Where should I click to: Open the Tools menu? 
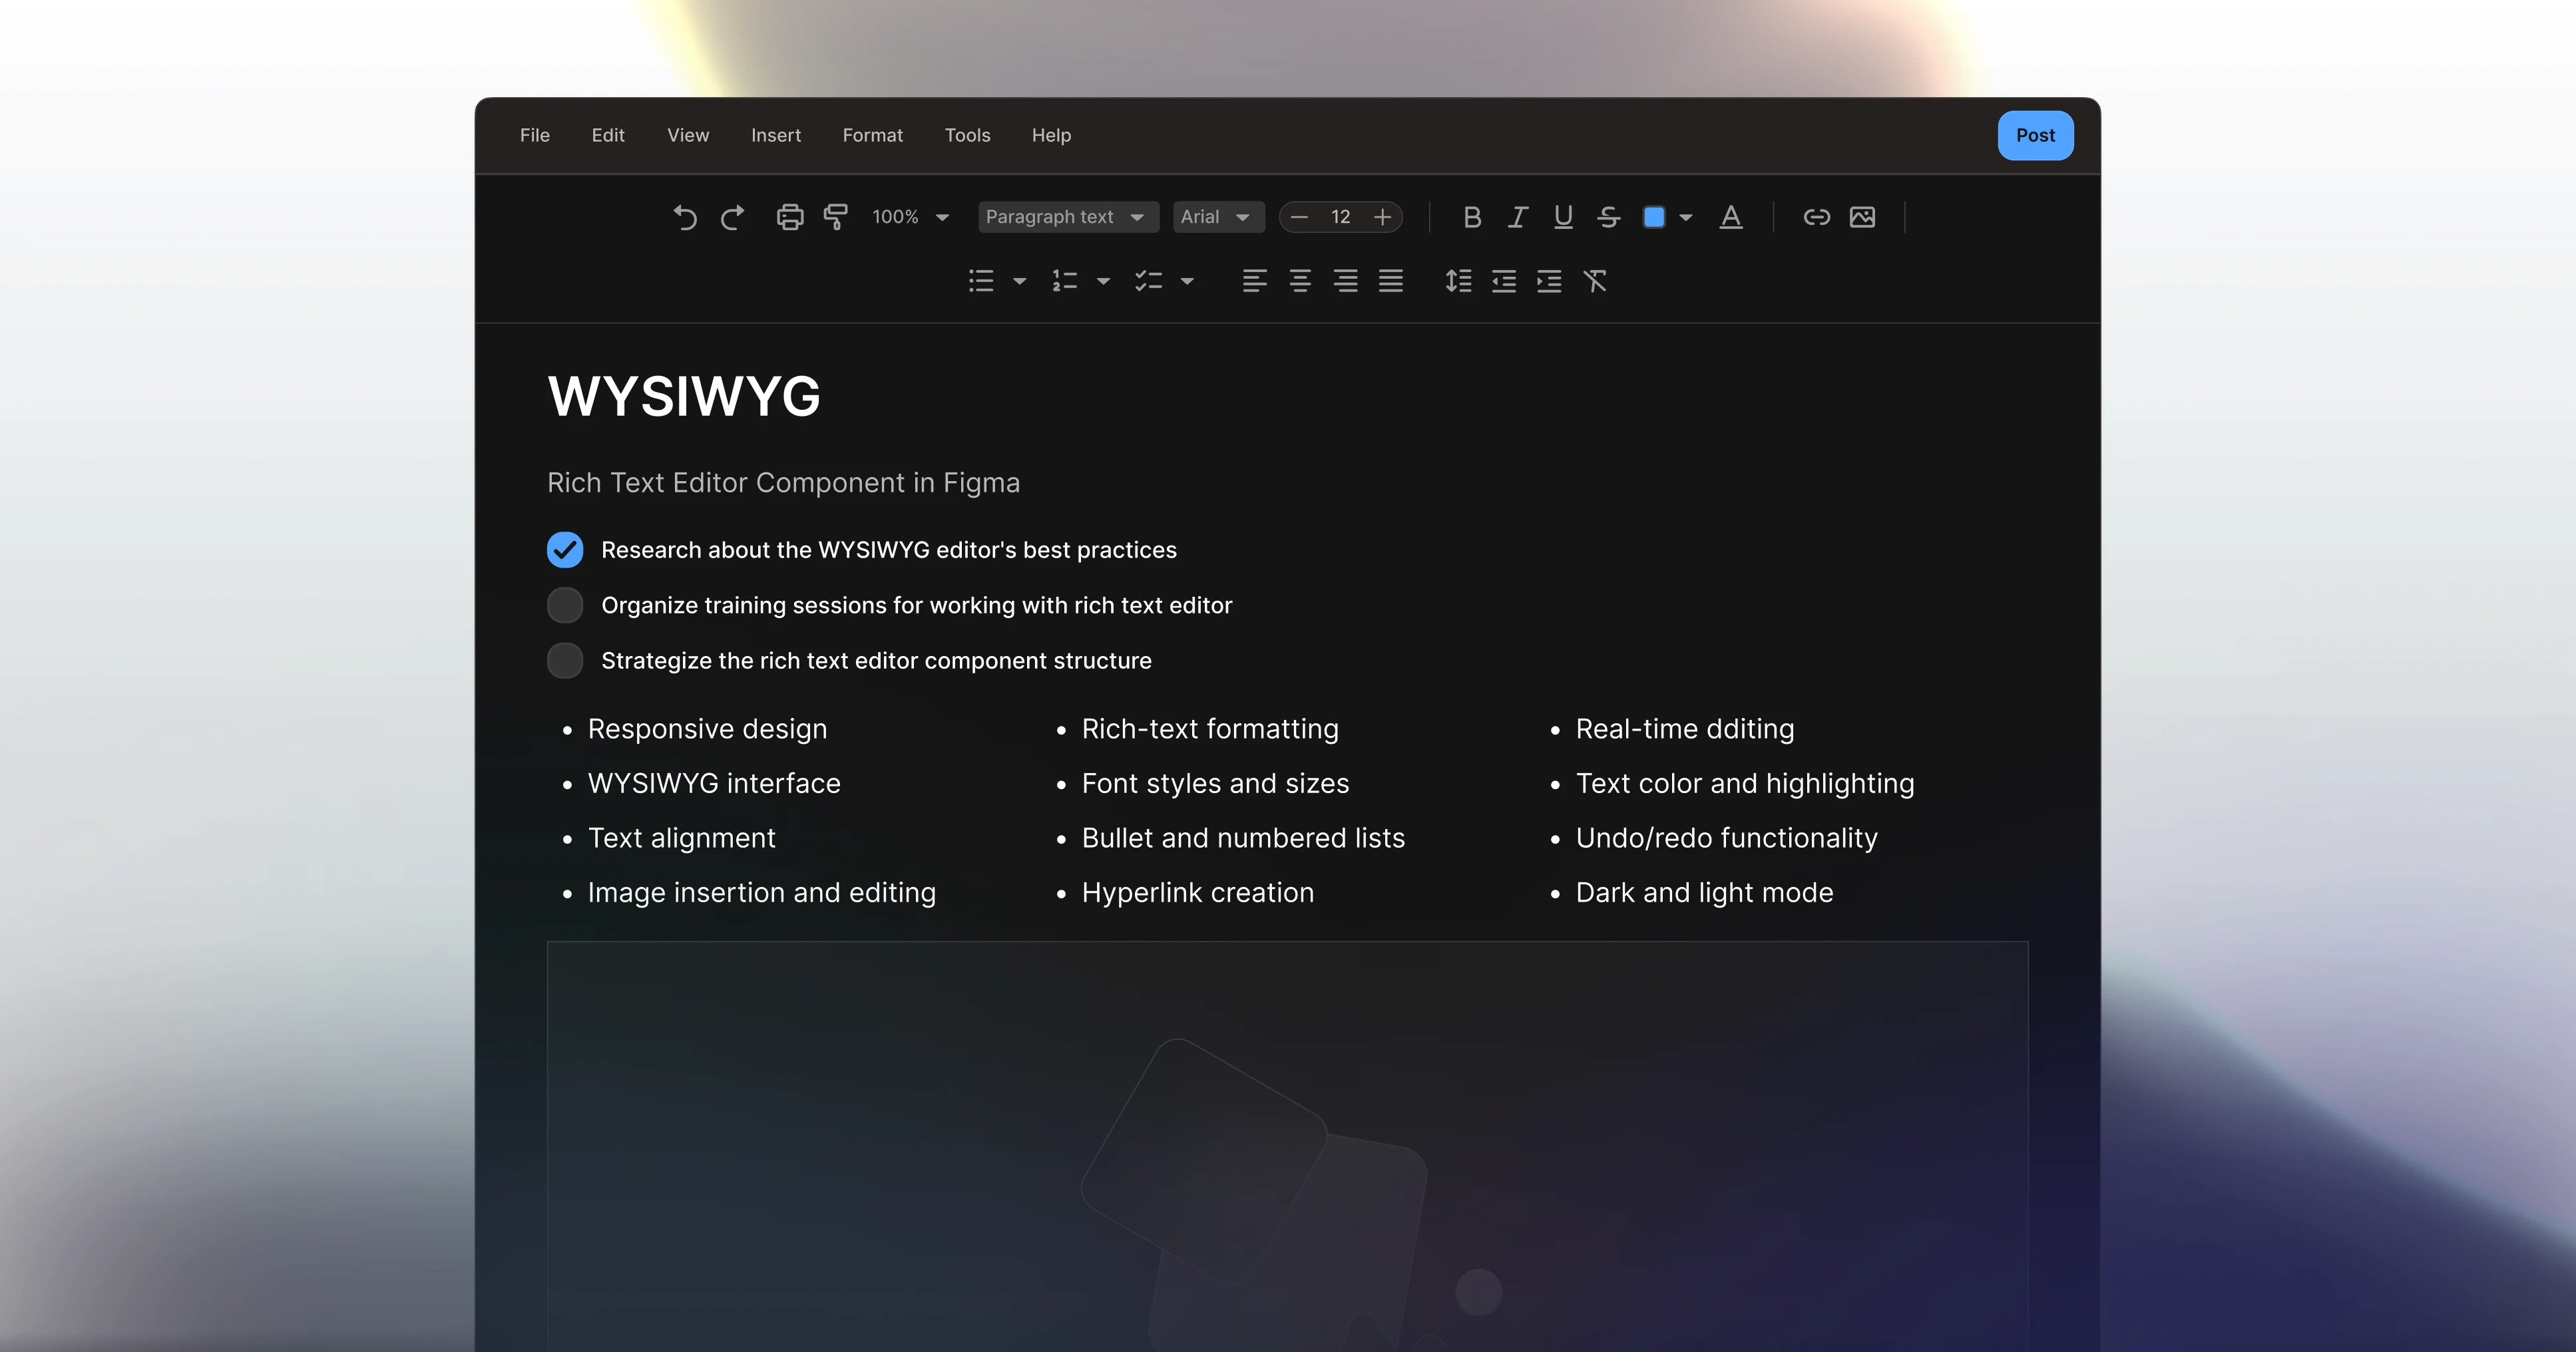(968, 135)
